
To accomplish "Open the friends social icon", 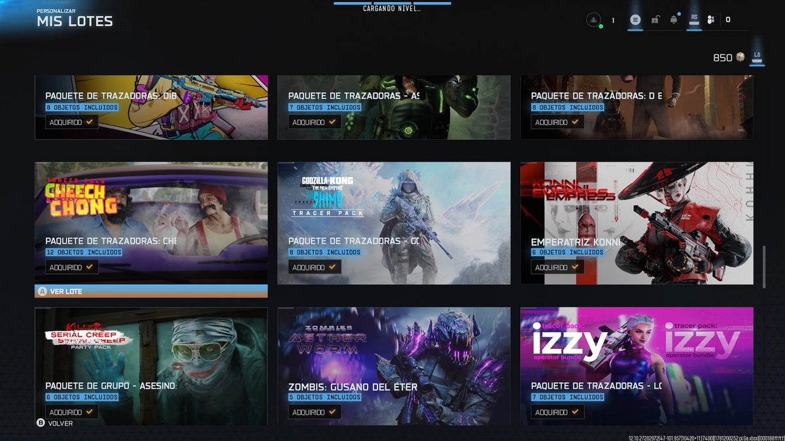I will [710, 20].
